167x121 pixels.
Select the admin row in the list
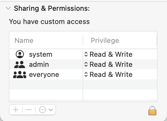coord(83,64)
